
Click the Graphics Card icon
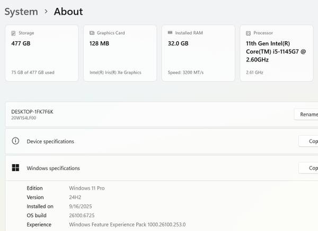point(92,33)
